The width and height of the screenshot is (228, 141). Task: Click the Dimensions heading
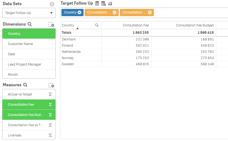pos(14,24)
